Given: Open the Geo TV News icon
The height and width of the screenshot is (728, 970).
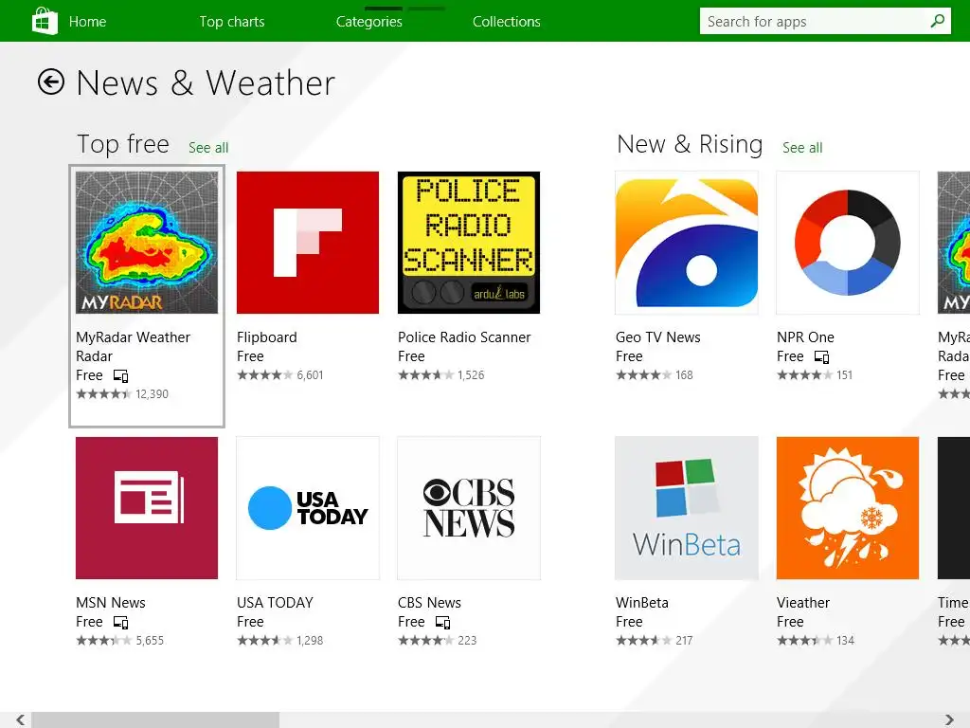Looking at the screenshot, I should [x=687, y=243].
